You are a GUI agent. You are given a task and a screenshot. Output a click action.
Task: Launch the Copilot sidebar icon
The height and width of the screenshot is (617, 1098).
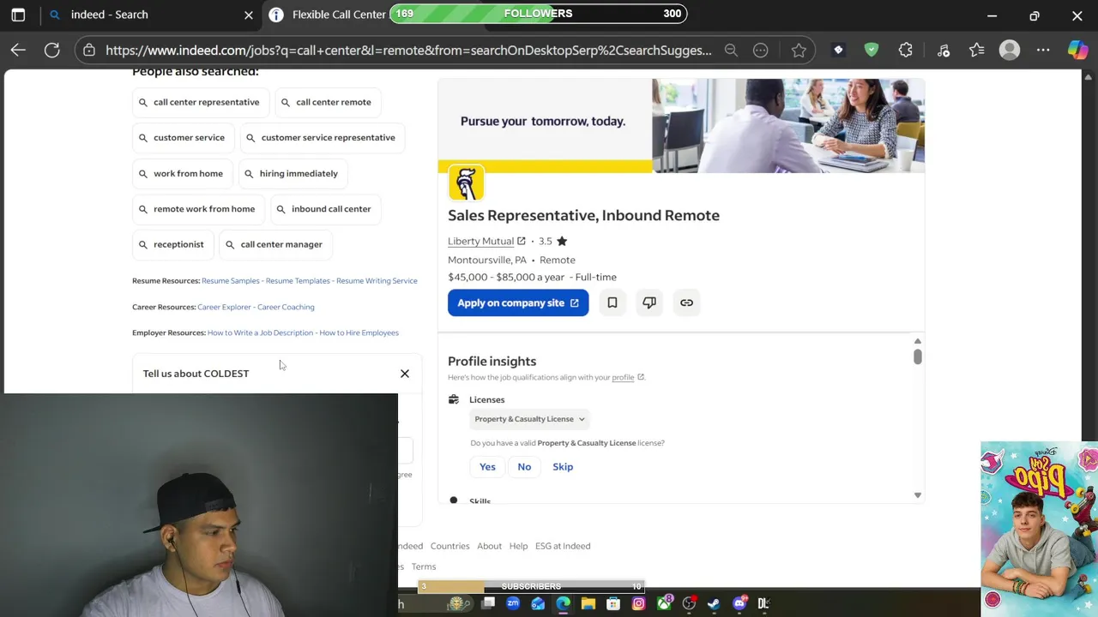pyautogui.click(x=1077, y=51)
